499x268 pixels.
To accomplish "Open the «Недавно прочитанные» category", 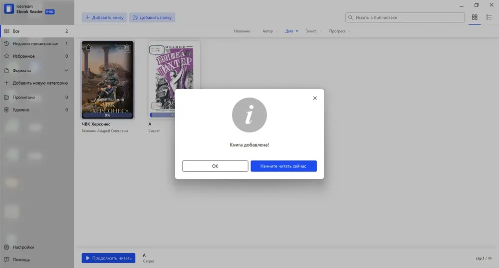I will (x=35, y=44).
